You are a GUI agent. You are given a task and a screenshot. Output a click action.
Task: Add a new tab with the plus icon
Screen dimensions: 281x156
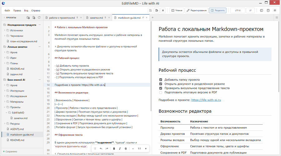tap(152, 17)
